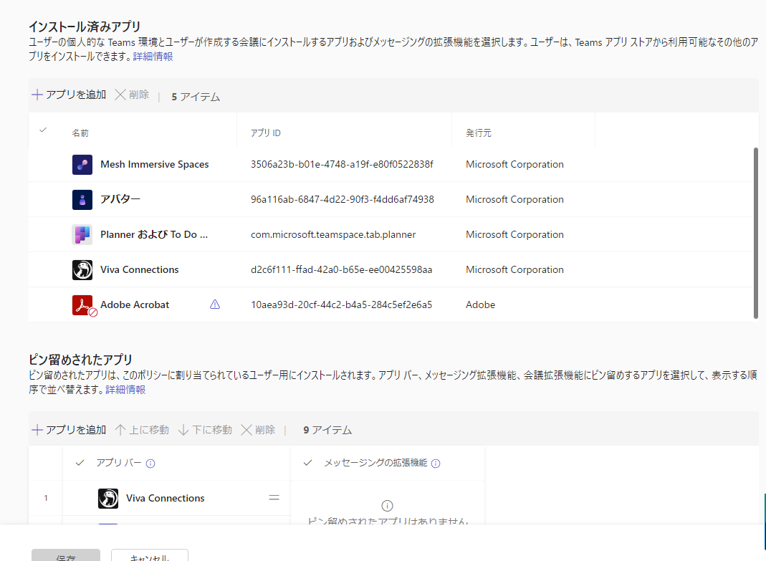The height and width of the screenshot is (561, 766).
Task: Click app ID 96a116ab-6847-4d22-90f3-f4dd6af74938
Action: point(343,199)
